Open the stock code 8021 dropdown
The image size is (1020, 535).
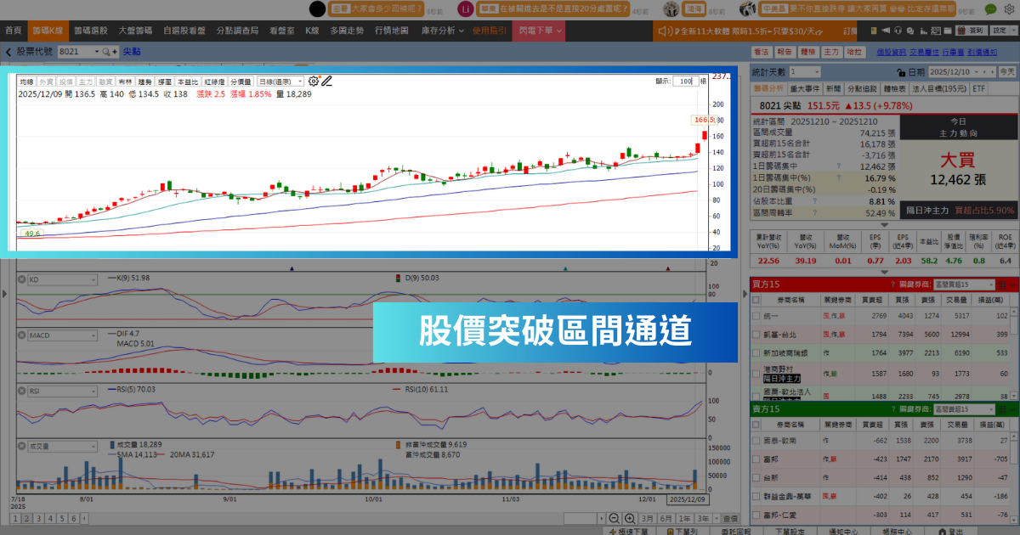tap(95, 52)
